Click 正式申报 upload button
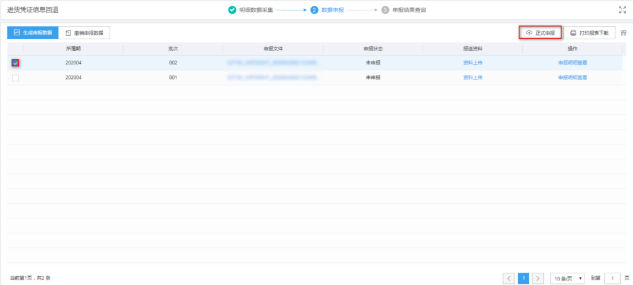Screen dimensions: 633x285 click(540, 33)
